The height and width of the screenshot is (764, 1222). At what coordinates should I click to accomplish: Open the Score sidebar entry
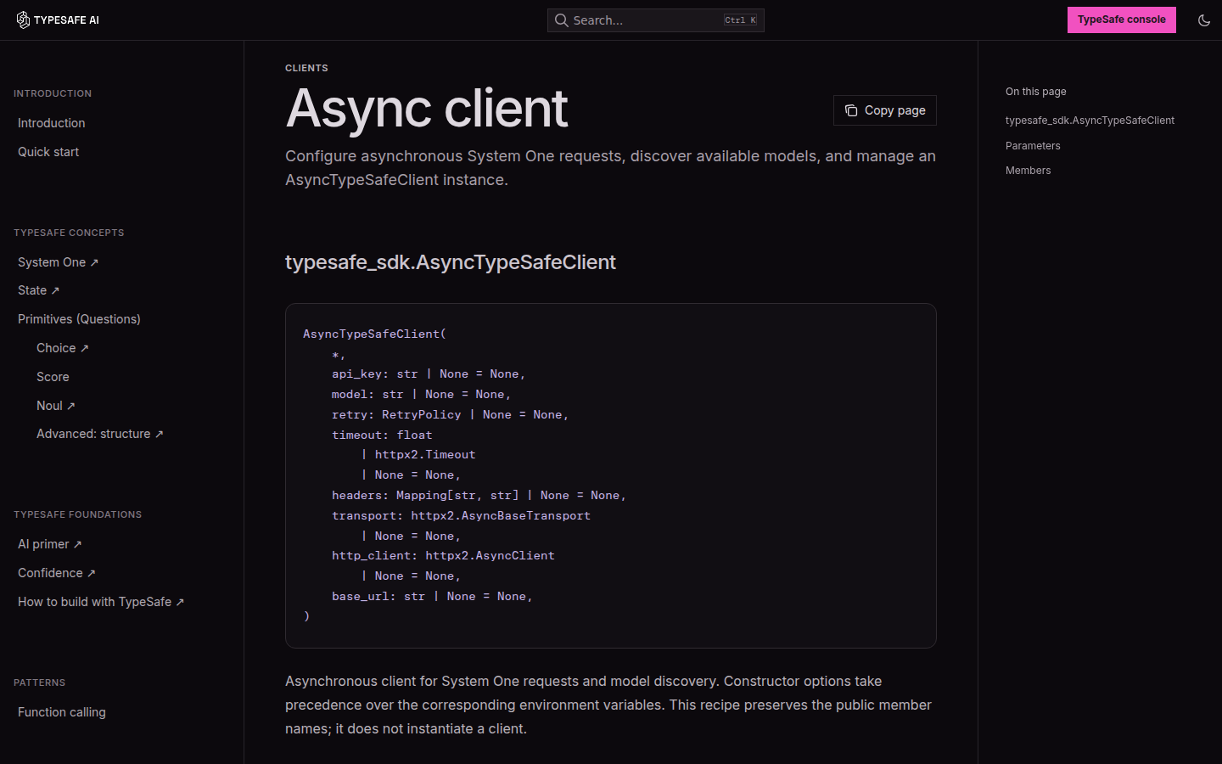[x=53, y=377]
